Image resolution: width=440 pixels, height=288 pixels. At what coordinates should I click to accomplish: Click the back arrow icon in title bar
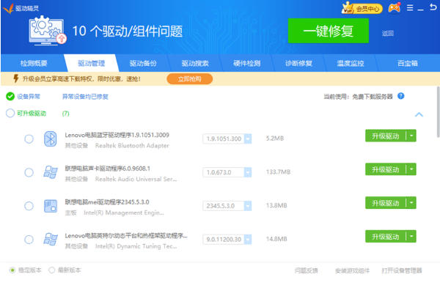[433, 7]
